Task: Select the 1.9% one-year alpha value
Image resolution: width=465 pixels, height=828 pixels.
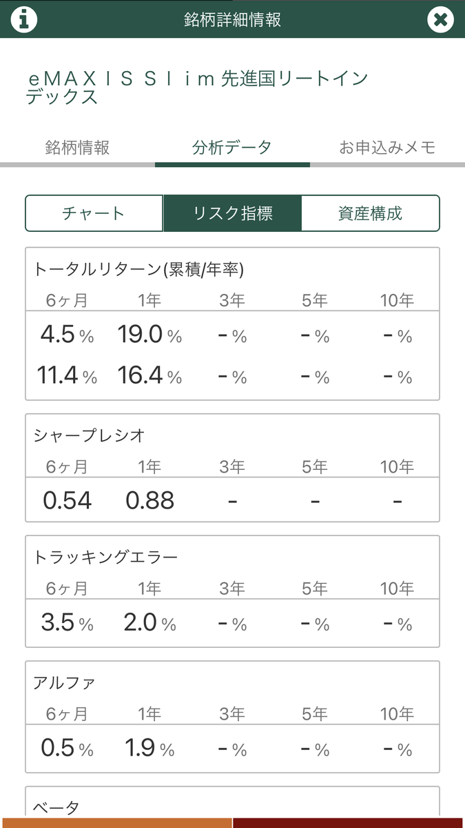Action: click(x=149, y=749)
